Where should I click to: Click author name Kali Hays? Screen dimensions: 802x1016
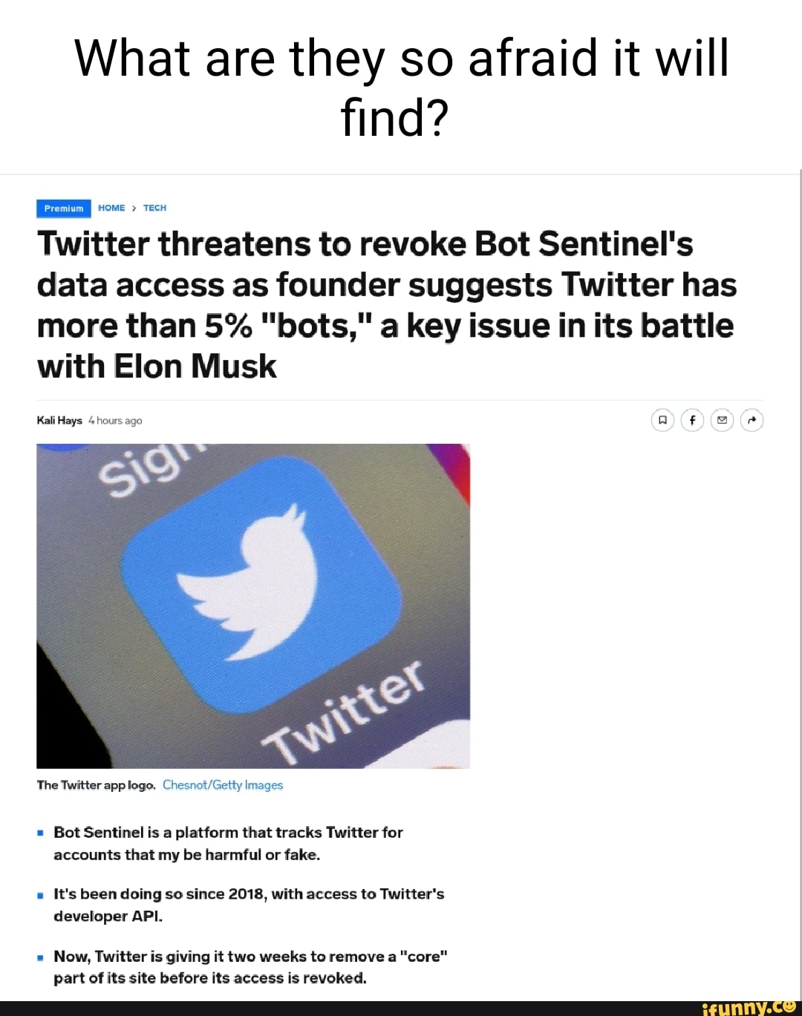point(59,420)
